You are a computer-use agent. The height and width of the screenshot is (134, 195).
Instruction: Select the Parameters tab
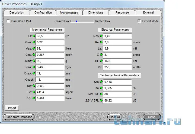click(69, 13)
